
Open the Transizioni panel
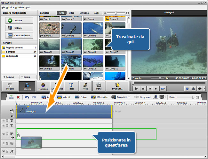pos(43,86)
